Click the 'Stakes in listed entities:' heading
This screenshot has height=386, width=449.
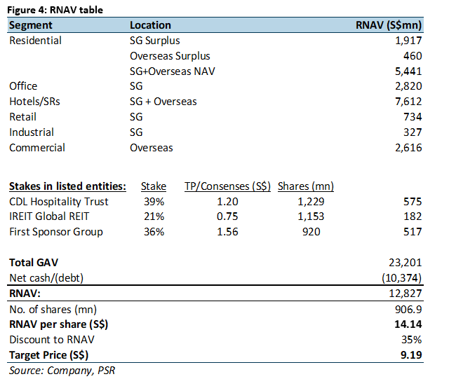[x=67, y=186]
